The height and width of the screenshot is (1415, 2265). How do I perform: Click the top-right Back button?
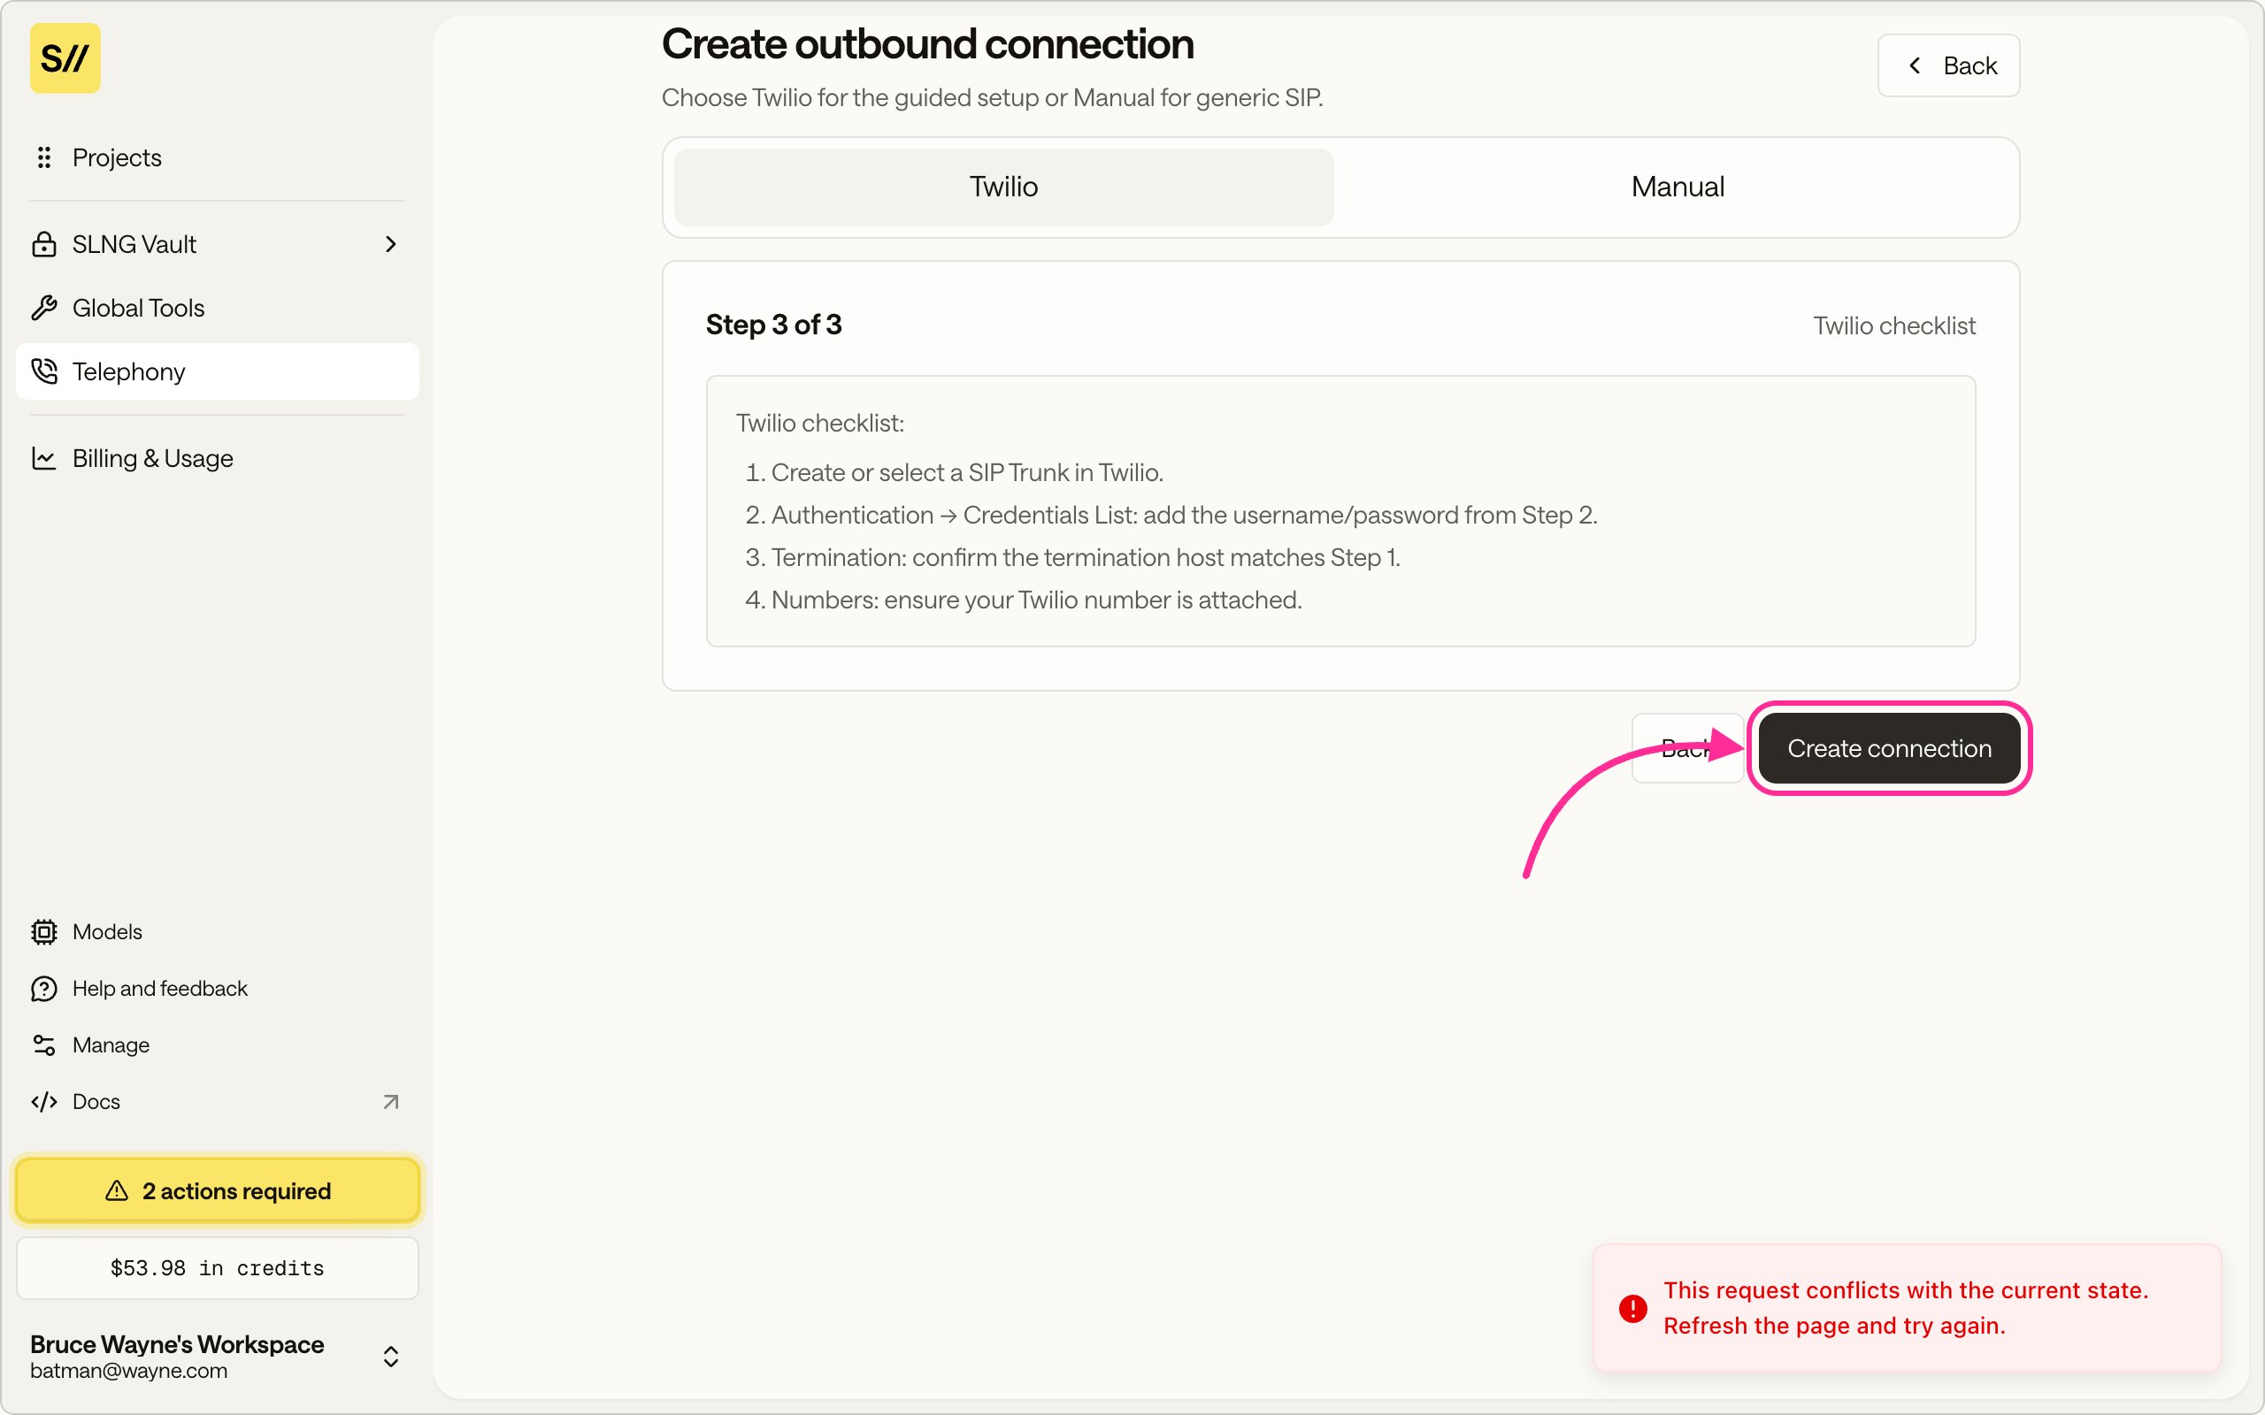tap(1948, 65)
